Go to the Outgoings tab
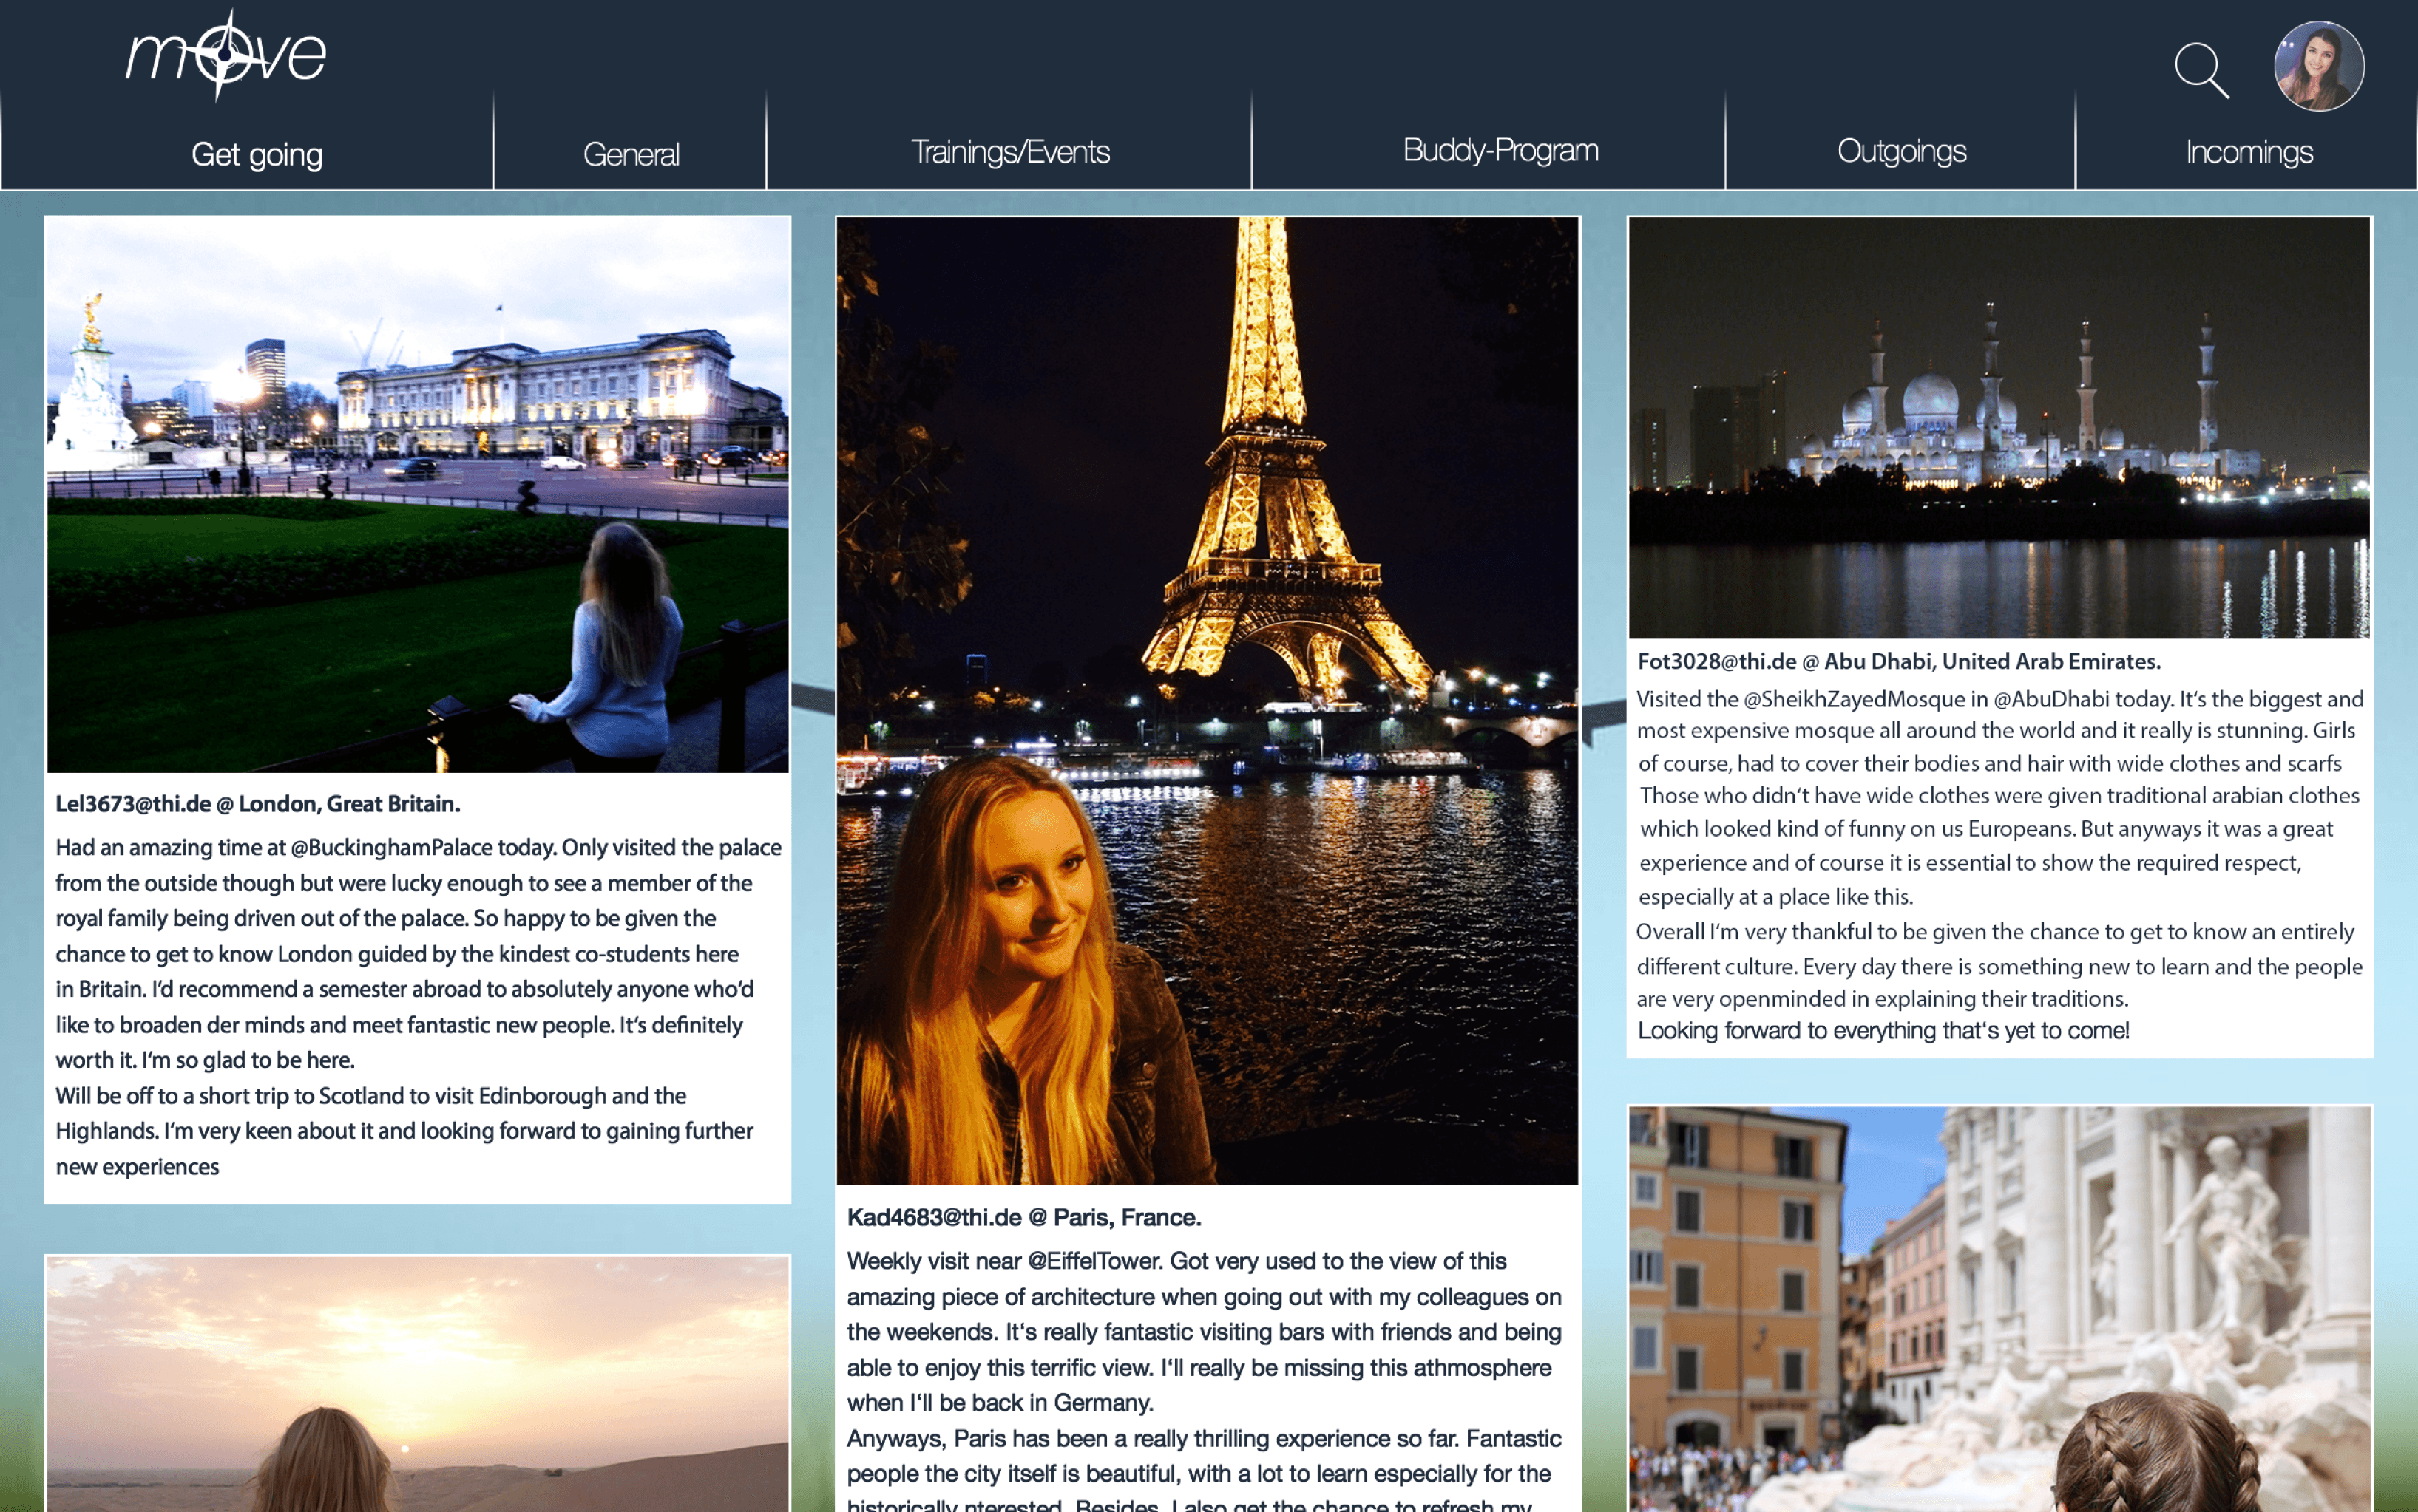The image size is (2418, 1512). click(x=1901, y=151)
